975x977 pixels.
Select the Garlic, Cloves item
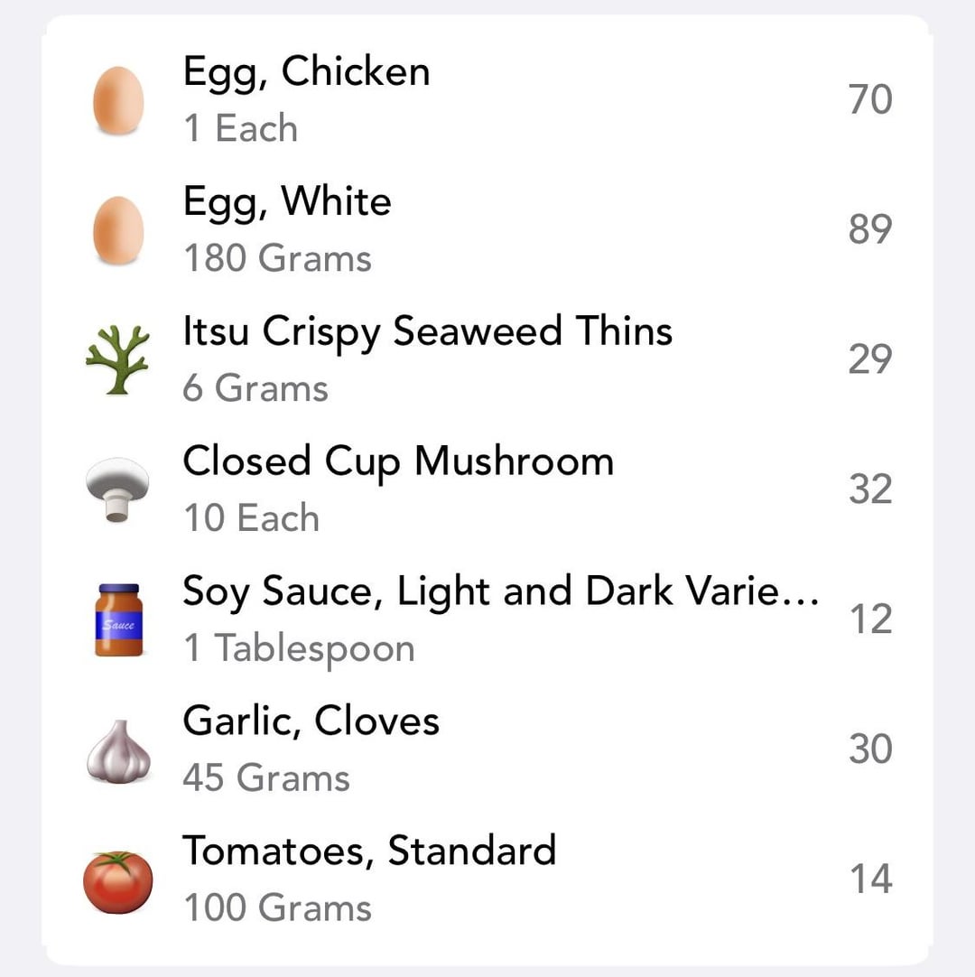487,749
